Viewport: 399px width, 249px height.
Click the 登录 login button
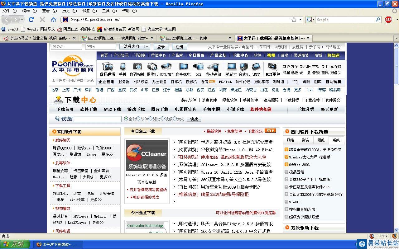tap(161, 47)
